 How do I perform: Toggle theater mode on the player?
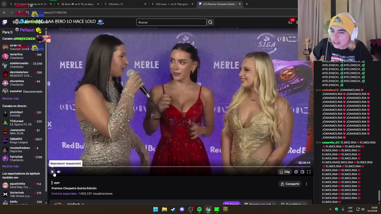302,172
